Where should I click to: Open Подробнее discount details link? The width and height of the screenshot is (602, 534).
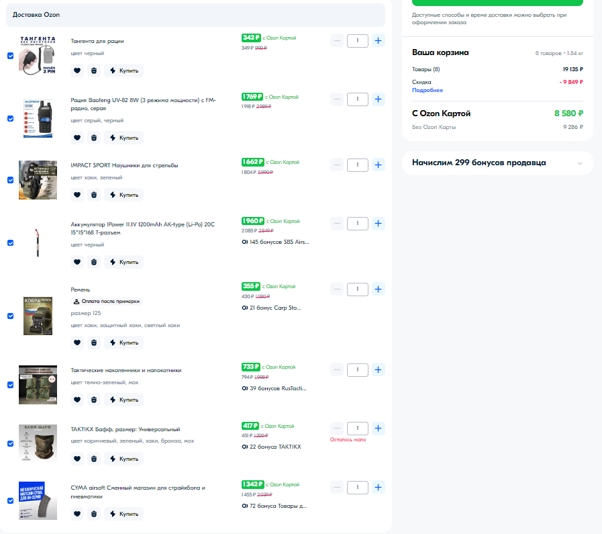pos(428,90)
